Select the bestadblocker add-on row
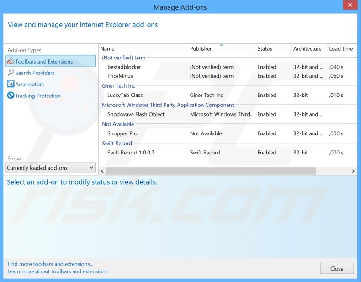The image size is (361, 282). click(228, 67)
